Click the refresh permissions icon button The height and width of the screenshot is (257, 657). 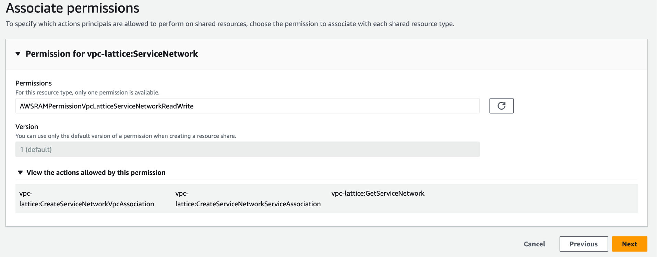click(501, 106)
